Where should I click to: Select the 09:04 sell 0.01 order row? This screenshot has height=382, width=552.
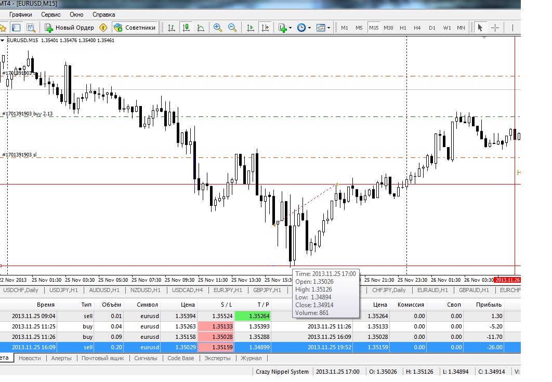260,316
